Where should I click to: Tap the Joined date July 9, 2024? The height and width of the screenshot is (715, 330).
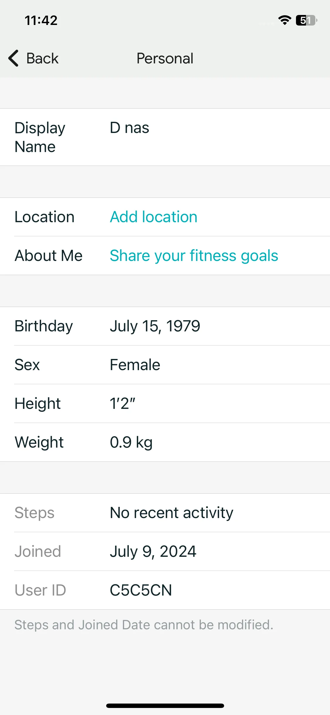[x=153, y=552]
